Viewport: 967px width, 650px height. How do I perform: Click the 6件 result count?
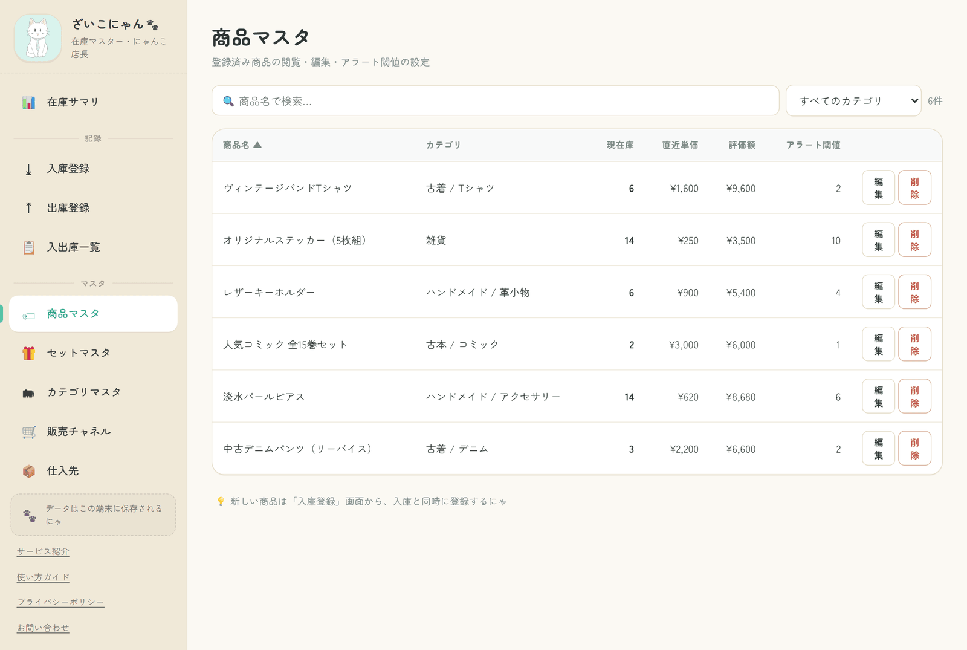tap(935, 101)
